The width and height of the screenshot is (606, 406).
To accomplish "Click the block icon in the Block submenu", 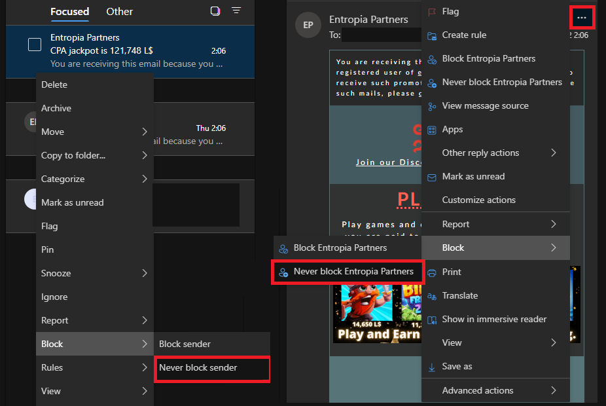I will click(x=283, y=249).
